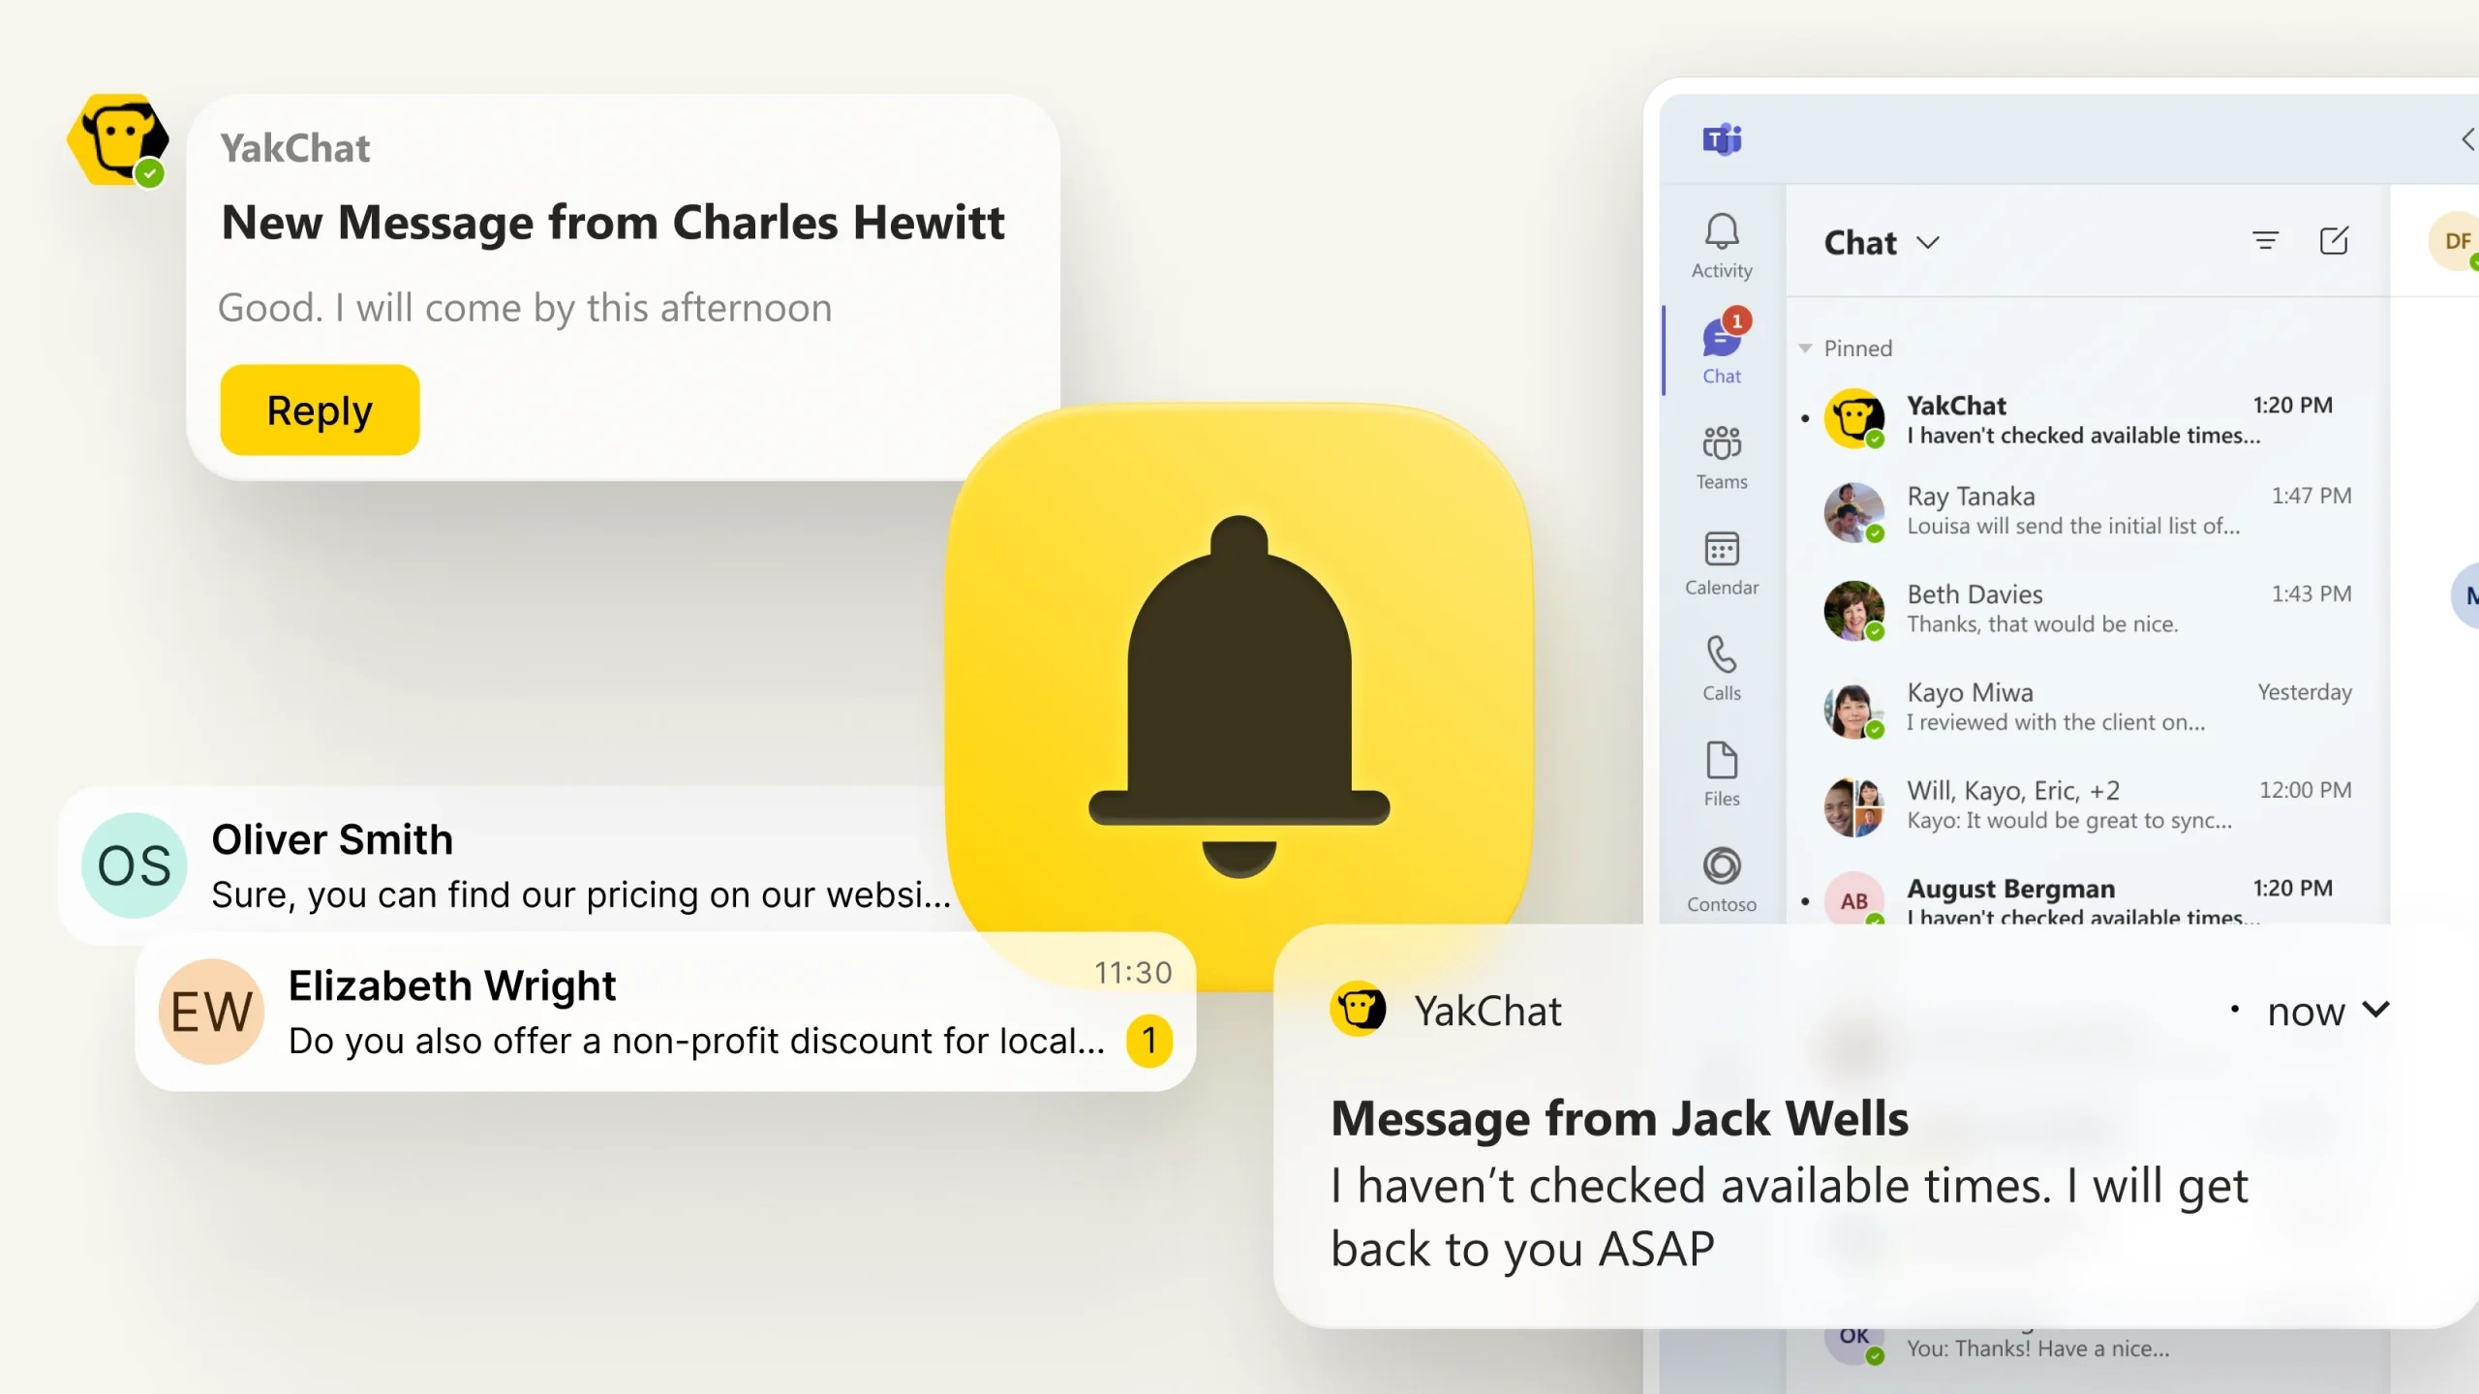Toggle unread notification on Elizabeth Wright chat
Viewport: 2479px width, 1394px height.
pyautogui.click(x=1149, y=1040)
